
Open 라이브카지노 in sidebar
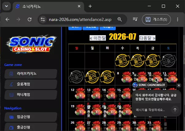pyautogui.click(x=31, y=74)
